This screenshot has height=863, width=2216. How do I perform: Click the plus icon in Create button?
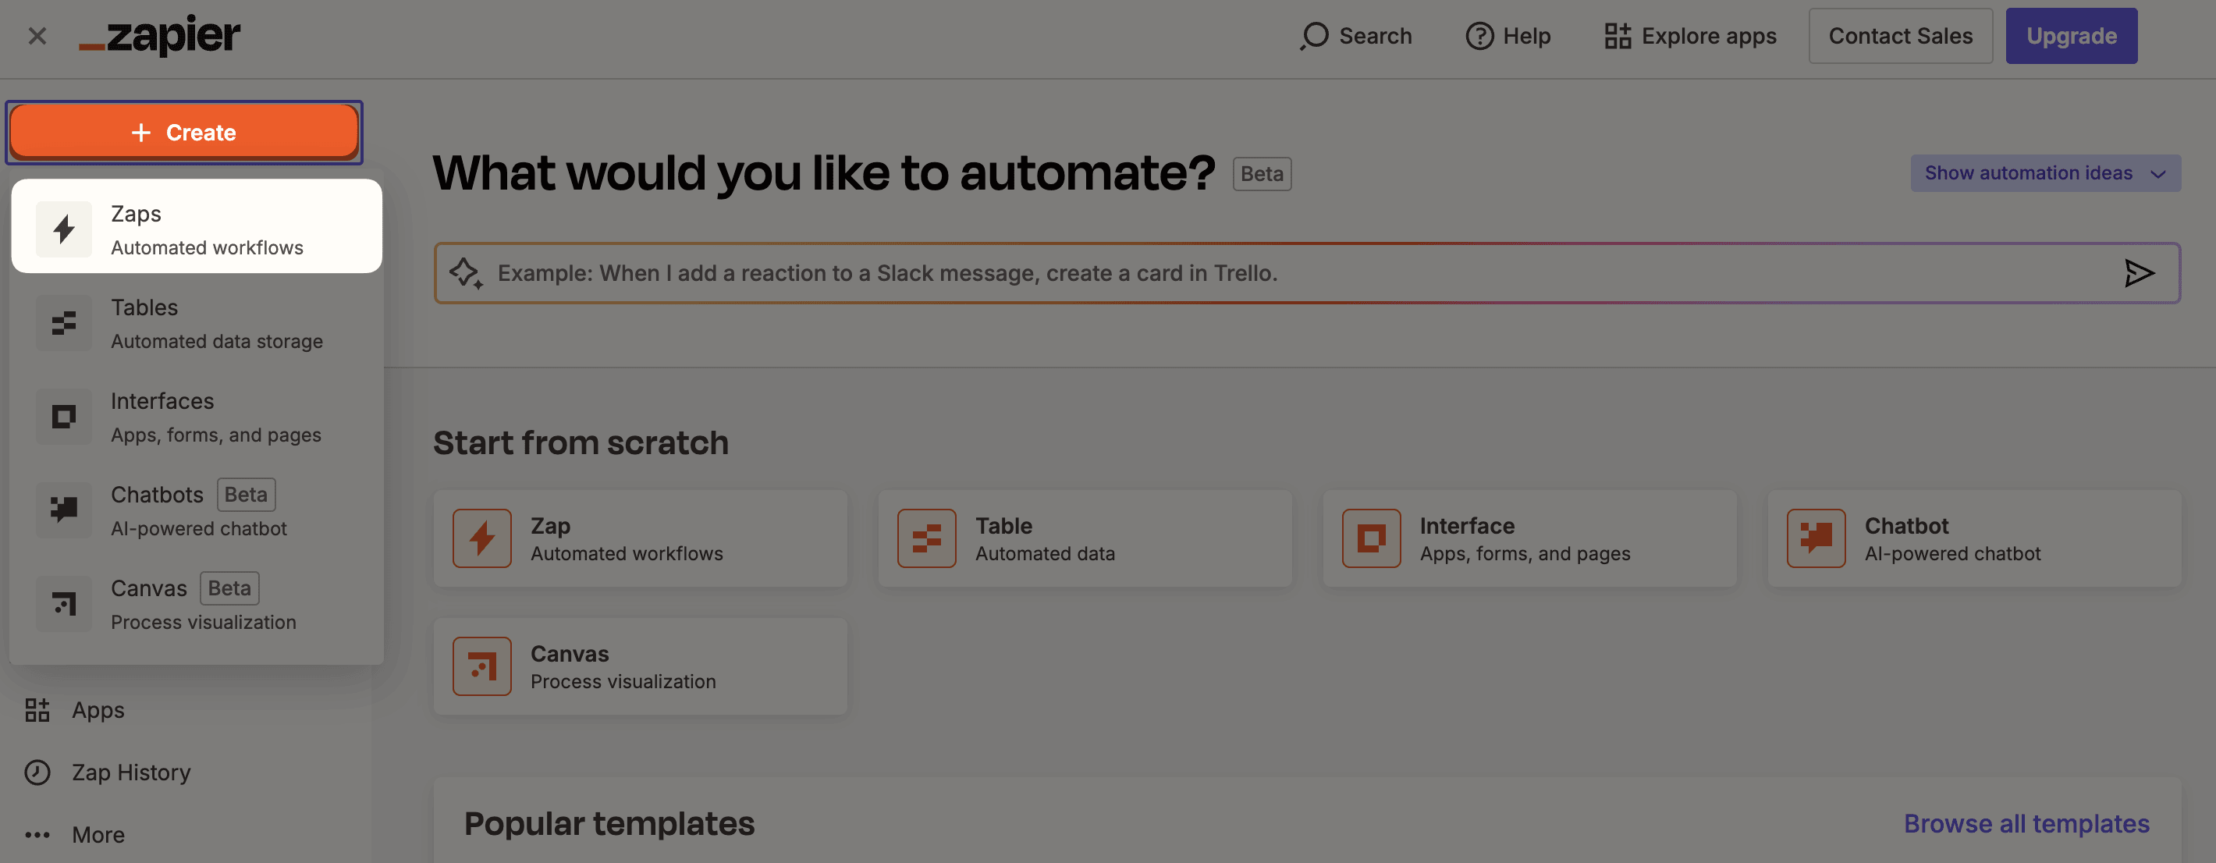pyautogui.click(x=141, y=133)
